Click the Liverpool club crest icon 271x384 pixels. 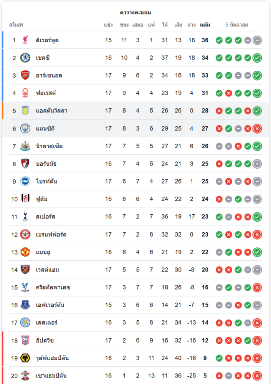(25, 40)
